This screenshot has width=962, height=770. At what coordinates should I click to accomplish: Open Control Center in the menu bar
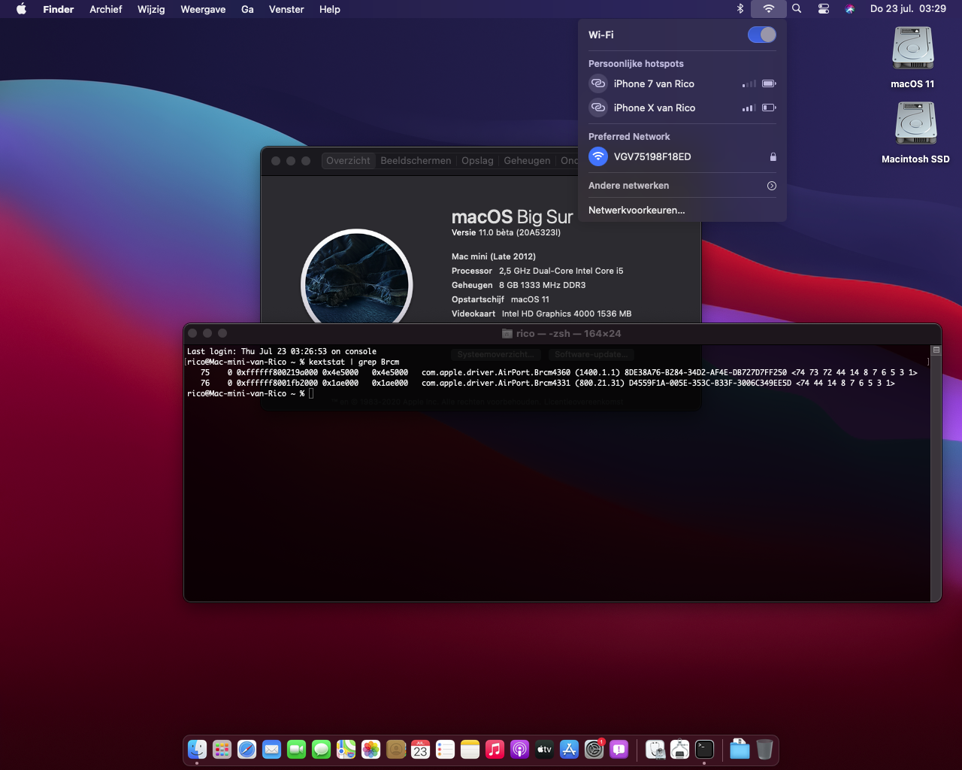tap(824, 9)
